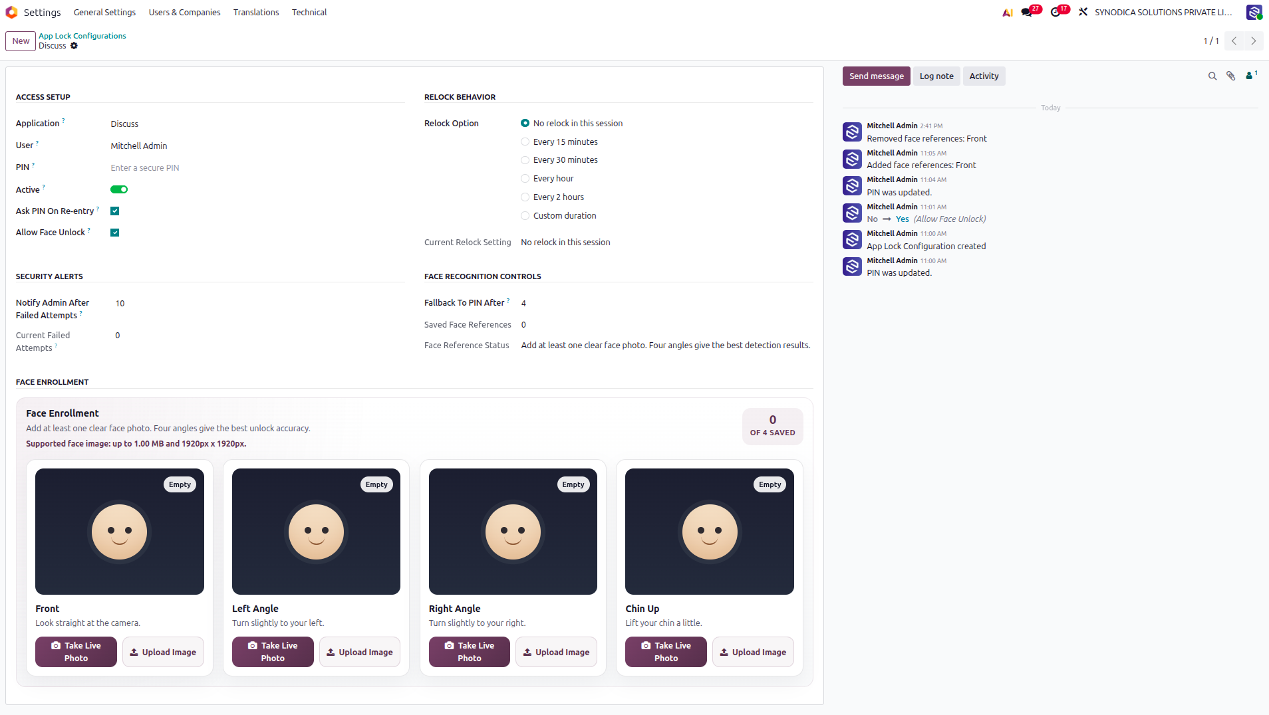Click help tooltip mark next to Application

[63, 121]
